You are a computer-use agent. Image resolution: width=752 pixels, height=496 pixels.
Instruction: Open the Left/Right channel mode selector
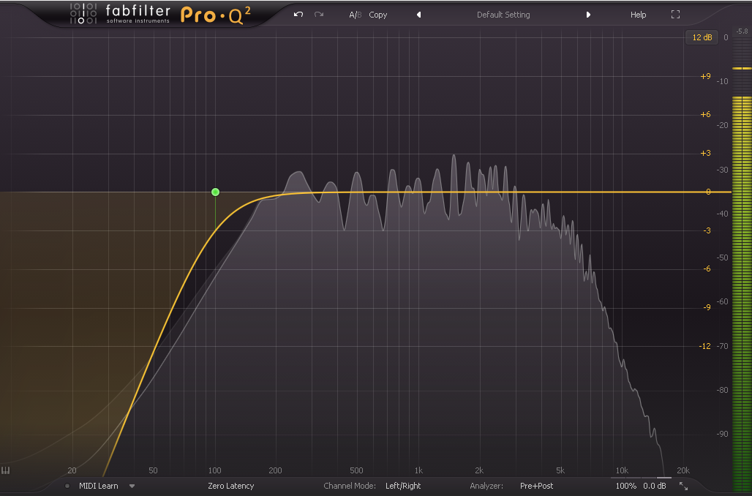(403, 486)
